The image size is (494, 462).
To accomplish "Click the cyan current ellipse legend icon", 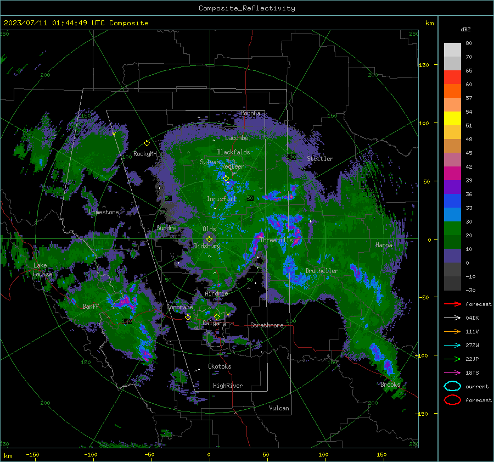I will (x=452, y=386).
